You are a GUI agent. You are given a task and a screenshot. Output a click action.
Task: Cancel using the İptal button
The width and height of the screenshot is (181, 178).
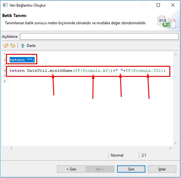162,169
